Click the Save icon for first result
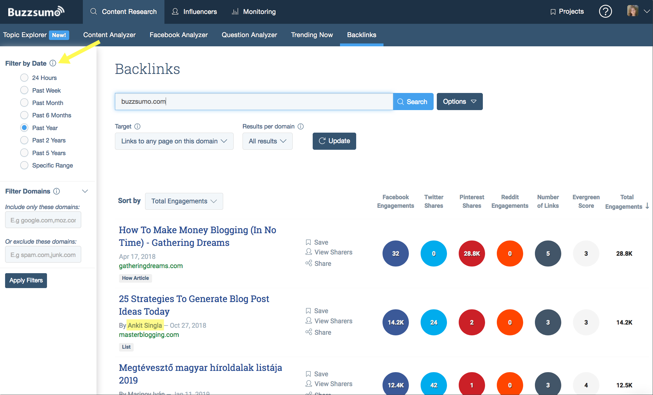 click(x=308, y=241)
